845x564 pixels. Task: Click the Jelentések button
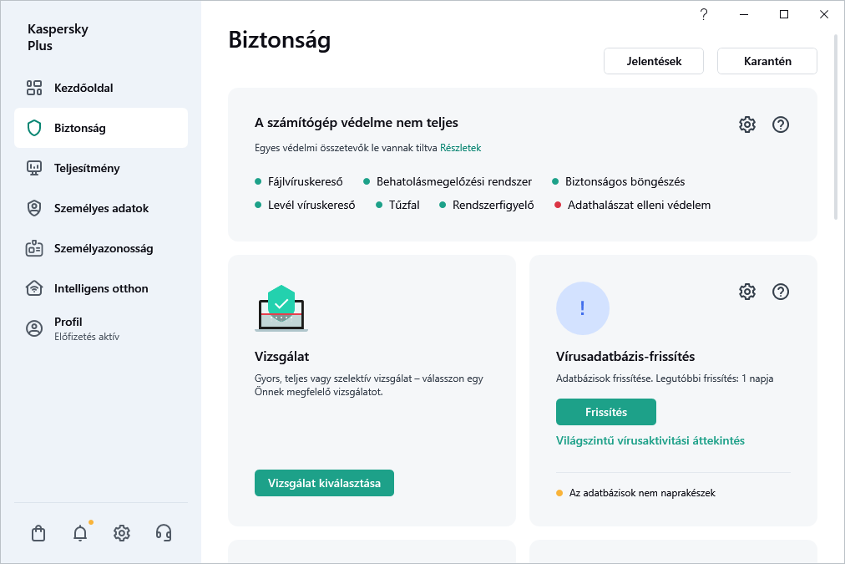[654, 61]
